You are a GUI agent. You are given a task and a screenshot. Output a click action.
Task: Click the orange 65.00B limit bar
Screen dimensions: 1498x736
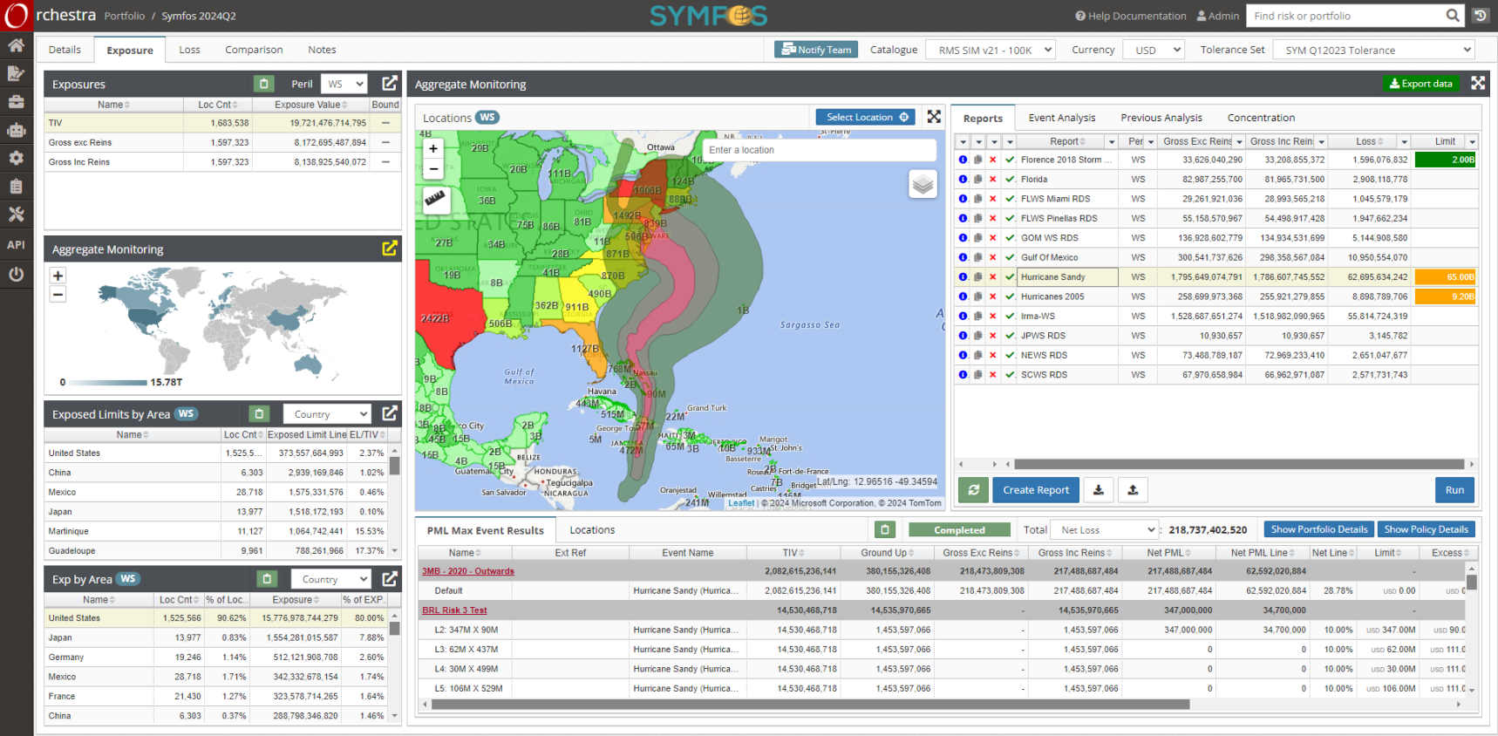tap(1446, 277)
